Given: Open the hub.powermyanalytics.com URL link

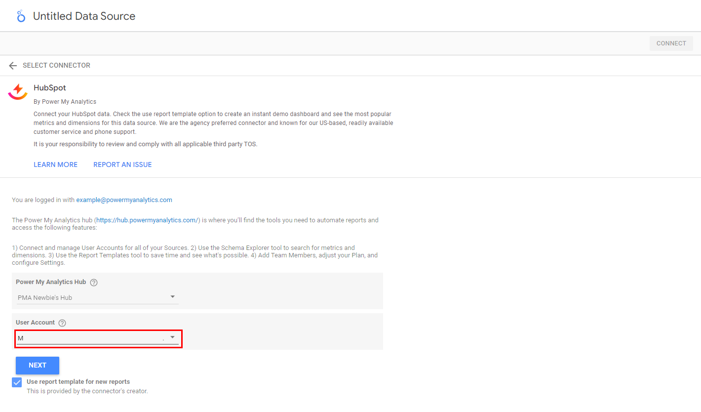Looking at the screenshot, I should (147, 220).
